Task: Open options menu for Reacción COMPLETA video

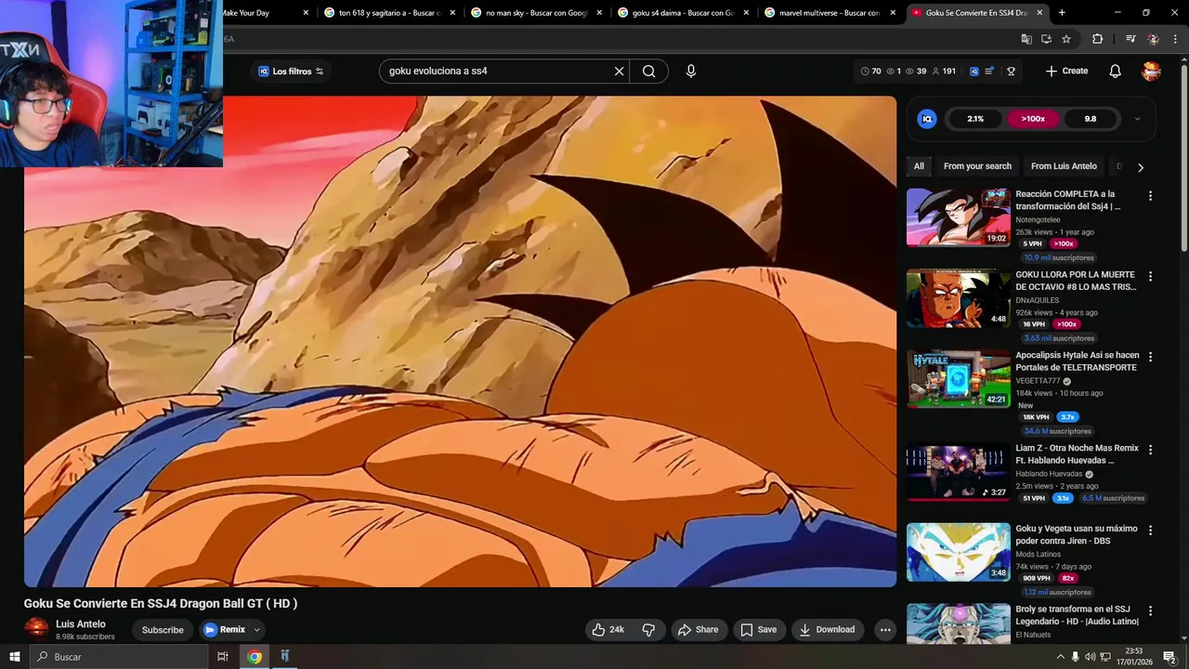Action: pos(1150,196)
